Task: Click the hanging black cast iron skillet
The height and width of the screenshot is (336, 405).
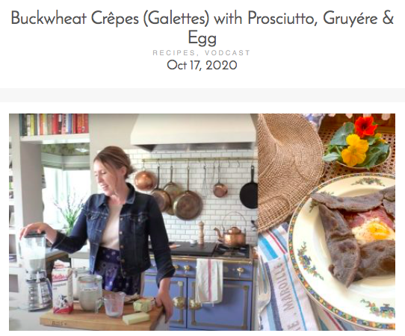Action: pyautogui.click(x=249, y=188)
